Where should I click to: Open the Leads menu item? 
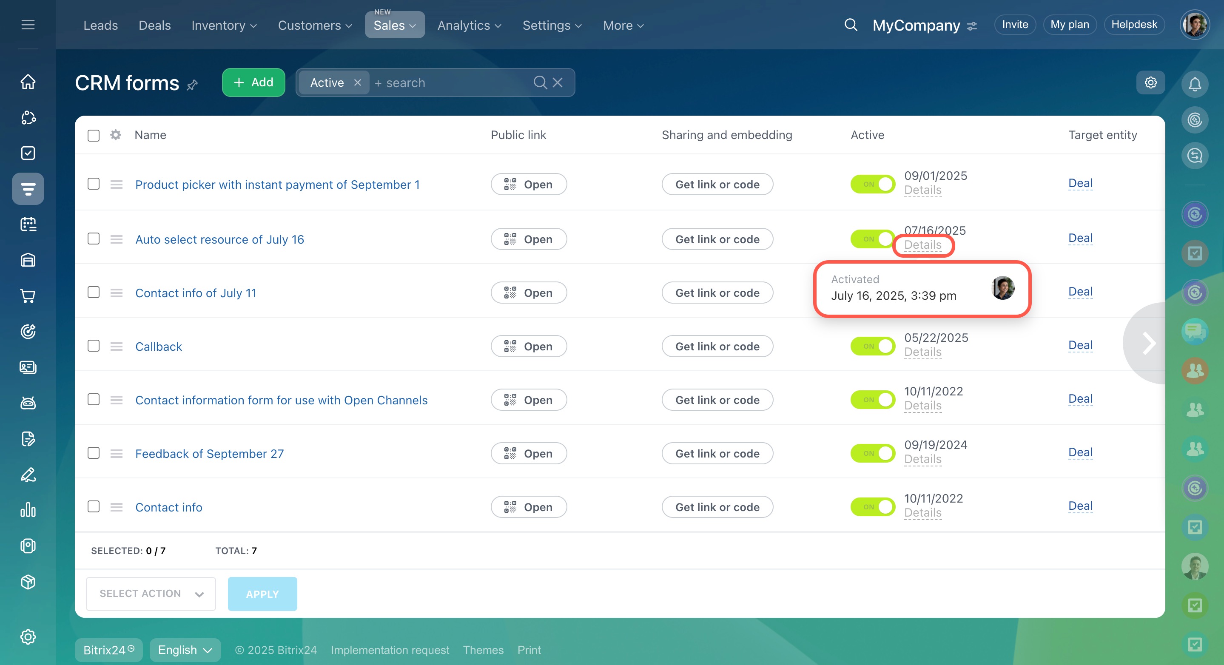pyautogui.click(x=100, y=25)
